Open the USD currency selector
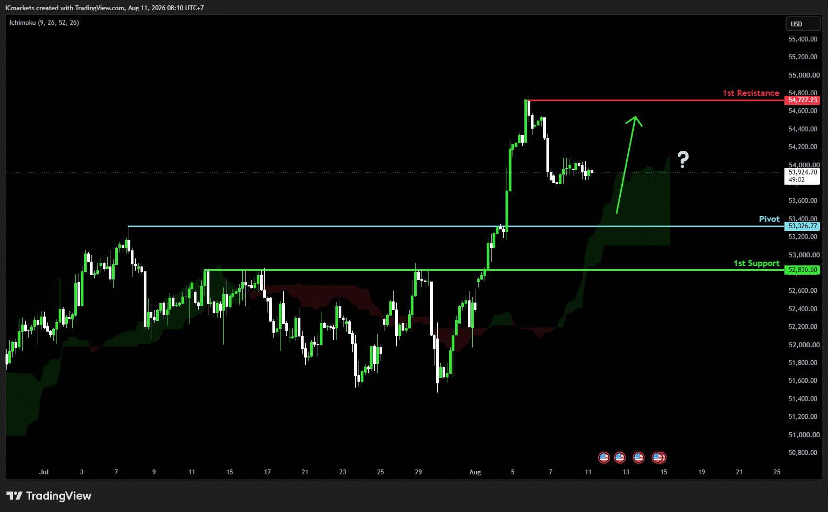The width and height of the screenshot is (828, 512). click(803, 24)
